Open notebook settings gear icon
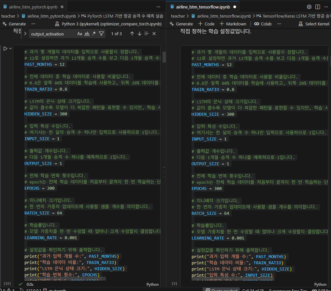Viewport: 331px width, 291px height. pyautogui.click(x=309, y=7)
